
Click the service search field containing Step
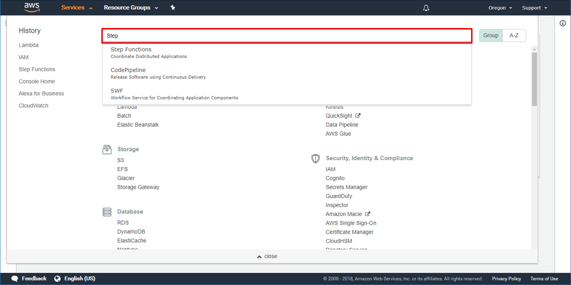[x=287, y=36]
